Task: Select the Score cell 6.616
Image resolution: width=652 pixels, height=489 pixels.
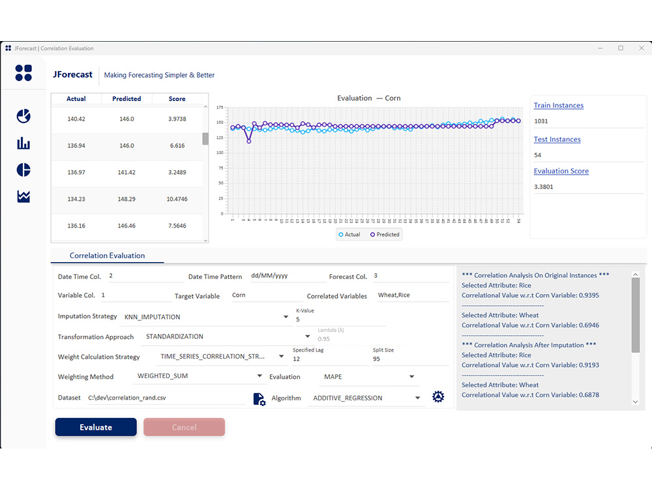Action: point(177,145)
